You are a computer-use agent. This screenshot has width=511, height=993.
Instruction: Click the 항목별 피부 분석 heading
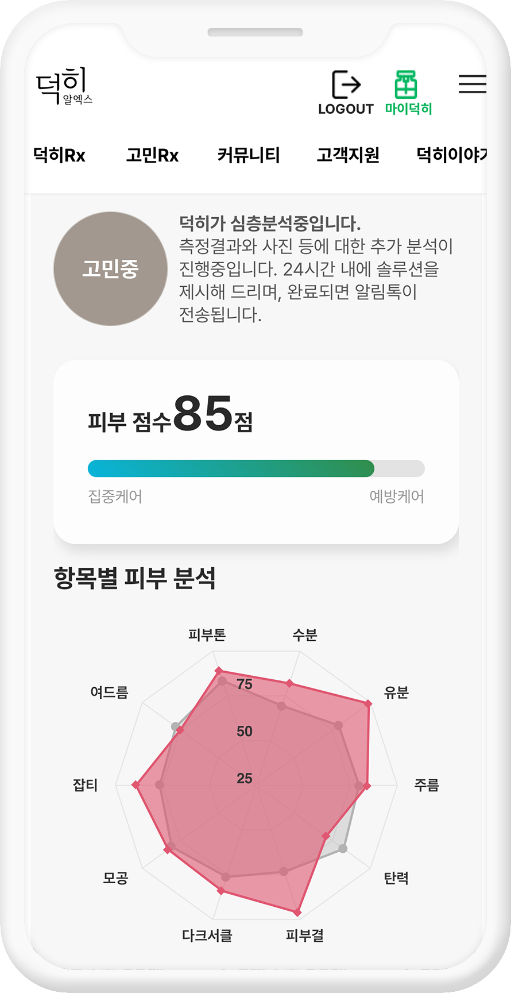[x=135, y=578]
